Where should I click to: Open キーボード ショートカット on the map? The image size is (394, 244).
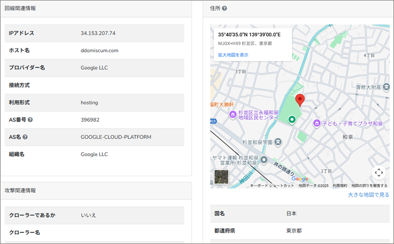pyautogui.click(x=272, y=186)
